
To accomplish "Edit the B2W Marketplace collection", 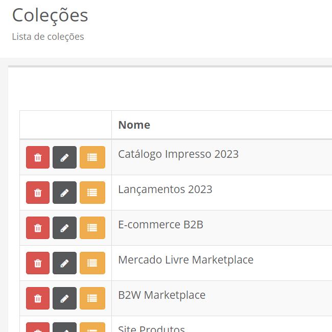I will pos(64,298).
